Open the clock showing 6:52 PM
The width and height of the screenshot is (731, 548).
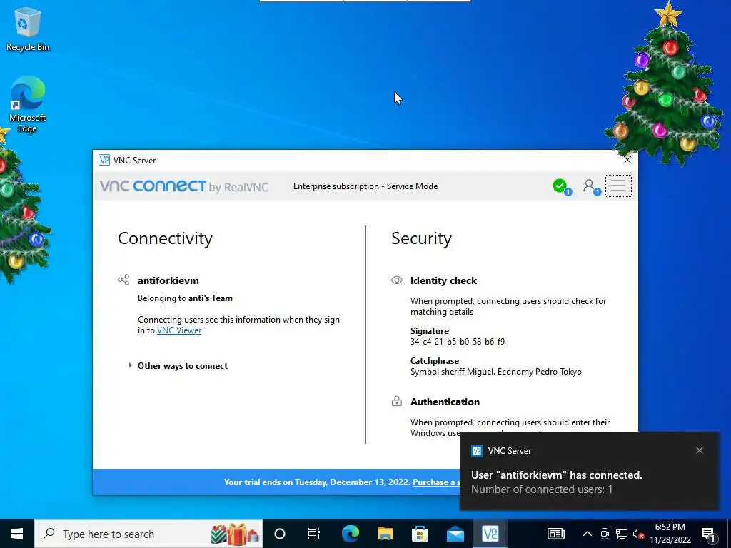670,534
